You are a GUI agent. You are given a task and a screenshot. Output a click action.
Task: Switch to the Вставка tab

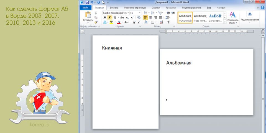point(114,8)
